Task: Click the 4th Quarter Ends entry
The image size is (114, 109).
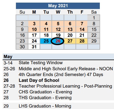Action: click(x=61, y=75)
